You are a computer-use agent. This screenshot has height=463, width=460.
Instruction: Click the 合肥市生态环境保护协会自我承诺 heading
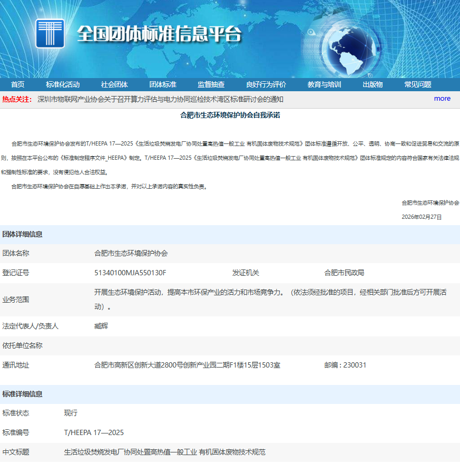tap(230, 115)
